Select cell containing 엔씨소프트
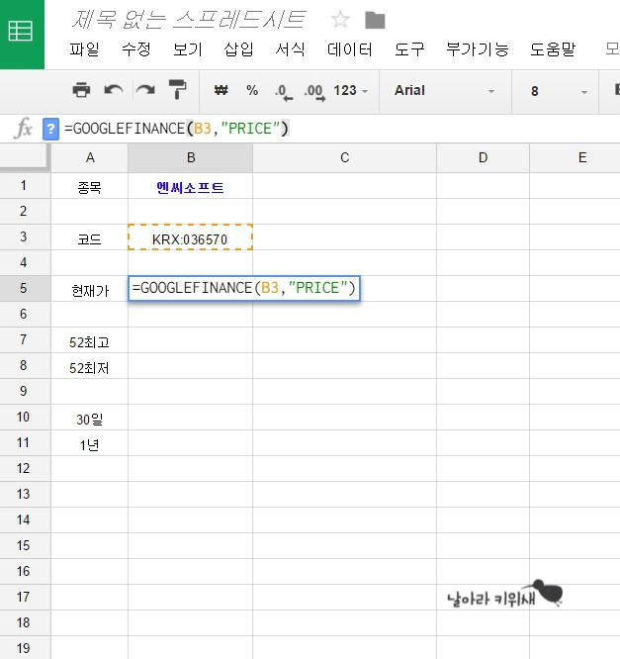This screenshot has height=659, width=620. pos(190,186)
